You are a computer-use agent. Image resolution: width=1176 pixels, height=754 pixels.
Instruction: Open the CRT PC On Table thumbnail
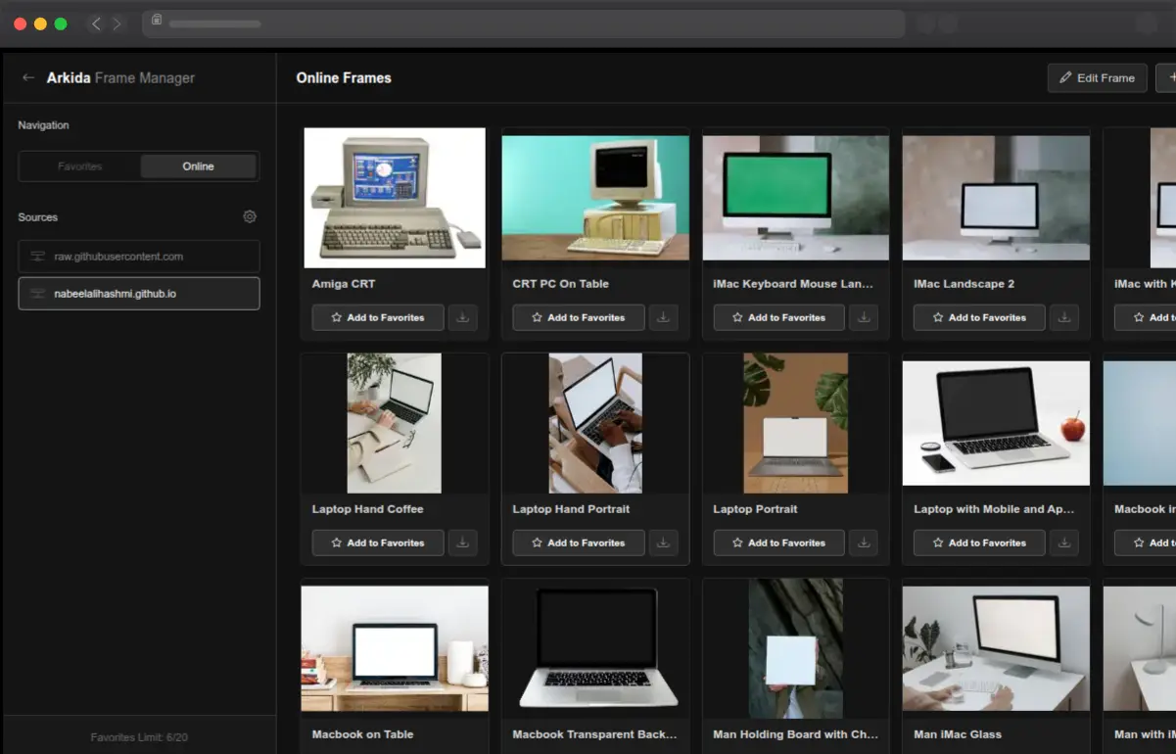click(x=595, y=198)
